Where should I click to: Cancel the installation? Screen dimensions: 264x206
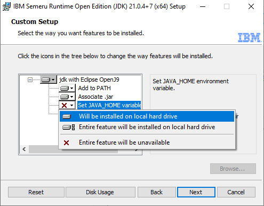click(236, 192)
